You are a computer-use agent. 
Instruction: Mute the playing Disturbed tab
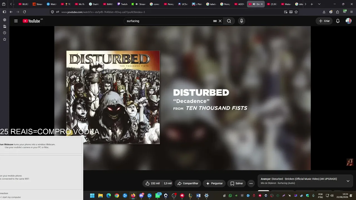coord(254,4)
